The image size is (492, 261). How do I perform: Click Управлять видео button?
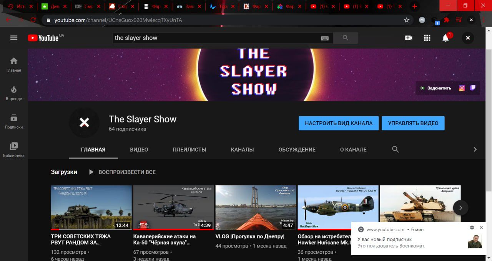pos(413,123)
